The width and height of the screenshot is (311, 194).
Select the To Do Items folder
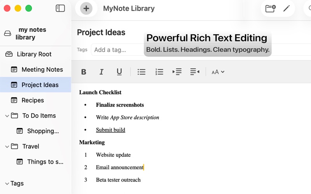click(x=39, y=116)
